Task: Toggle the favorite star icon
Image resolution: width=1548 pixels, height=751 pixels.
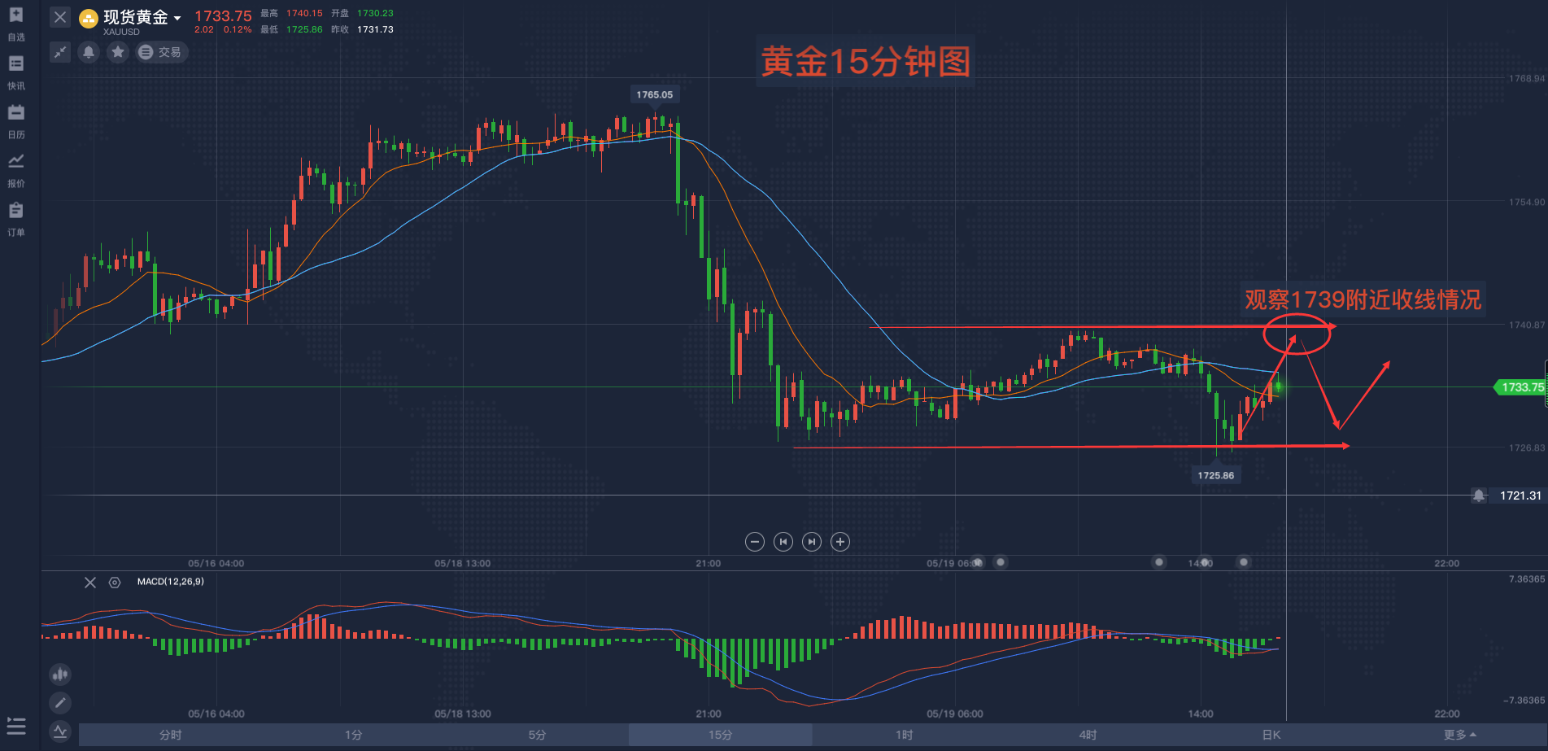Action: pos(118,52)
